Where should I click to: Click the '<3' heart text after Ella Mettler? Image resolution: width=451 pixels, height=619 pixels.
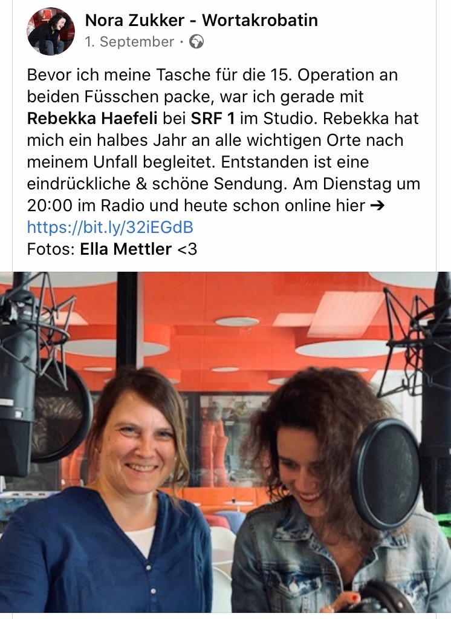tap(187, 249)
